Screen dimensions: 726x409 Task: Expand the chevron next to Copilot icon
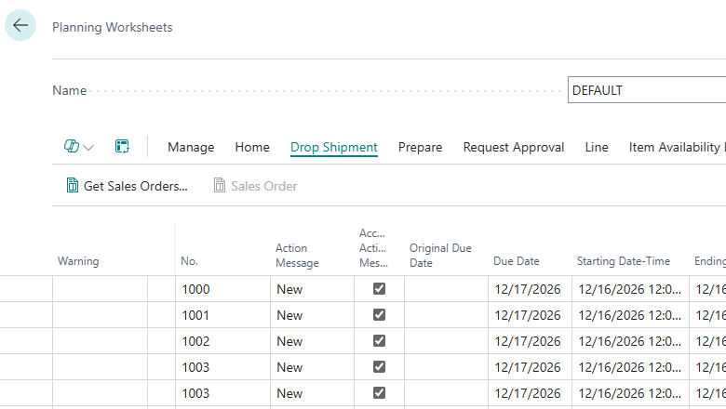point(89,148)
